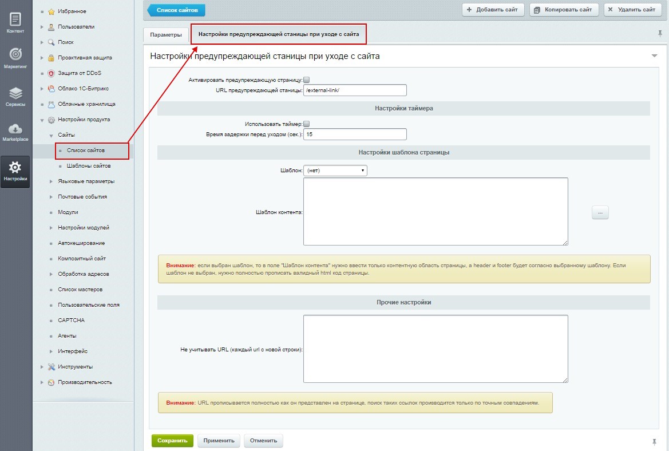The width and height of the screenshot is (669, 451).
Task: Click the Облако 1С-Битрикс icon
Action: 51,89
